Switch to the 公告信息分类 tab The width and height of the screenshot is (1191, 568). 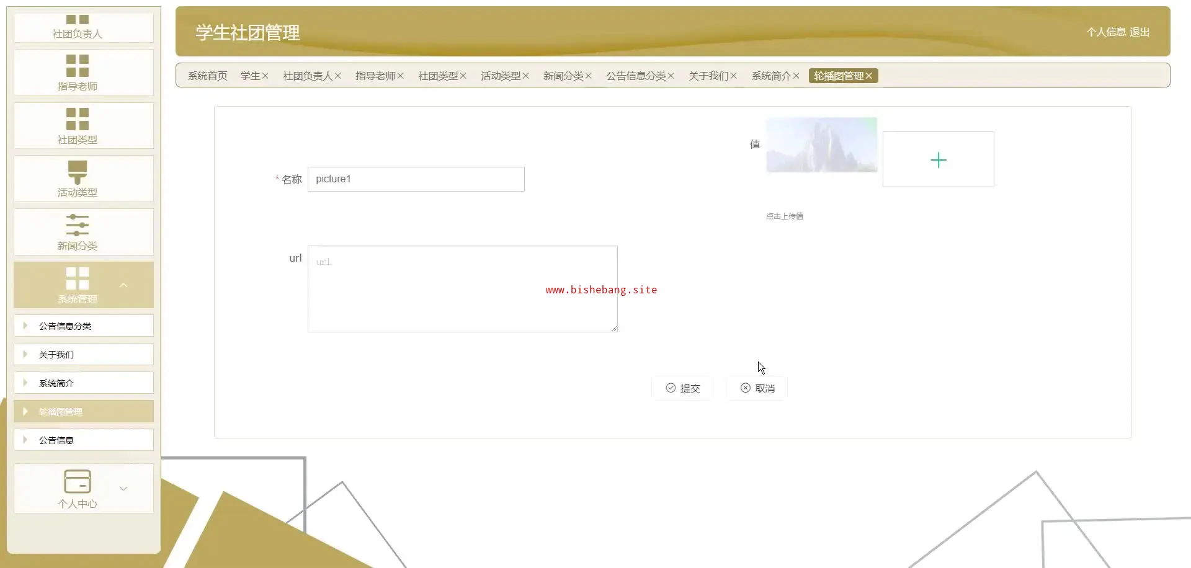pyautogui.click(x=636, y=76)
